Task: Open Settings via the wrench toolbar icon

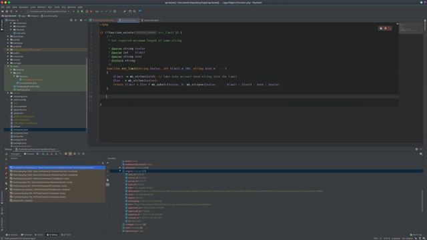Action: pyautogui.click(x=125, y=11)
